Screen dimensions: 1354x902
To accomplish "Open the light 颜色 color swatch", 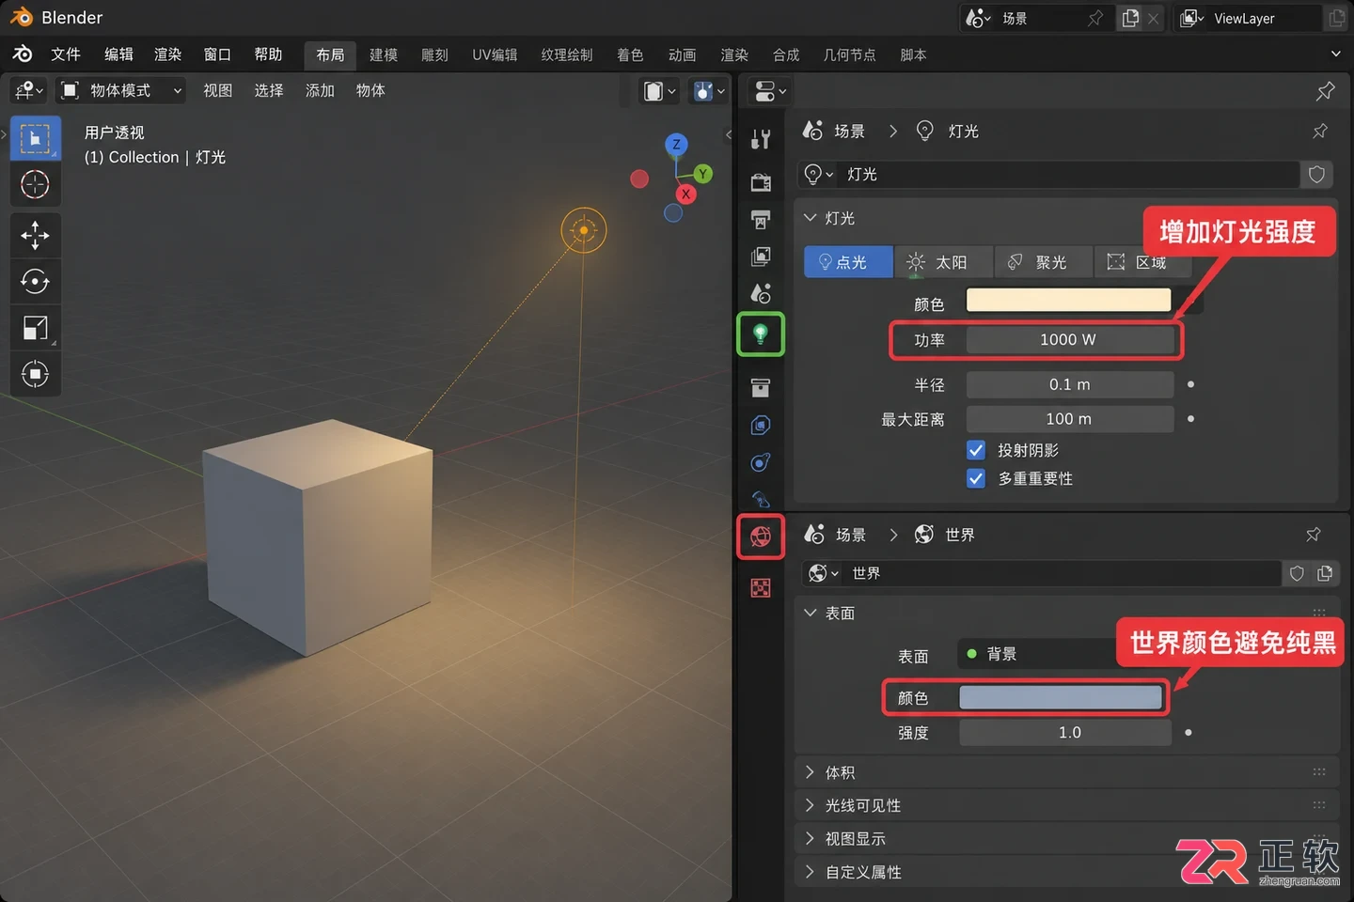I will (1069, 301).
